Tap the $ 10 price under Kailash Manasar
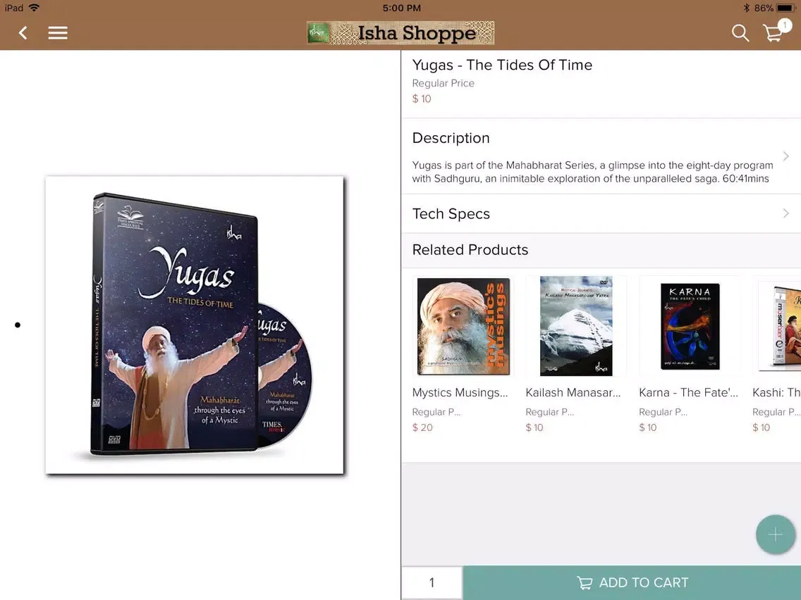 point(534,427)
